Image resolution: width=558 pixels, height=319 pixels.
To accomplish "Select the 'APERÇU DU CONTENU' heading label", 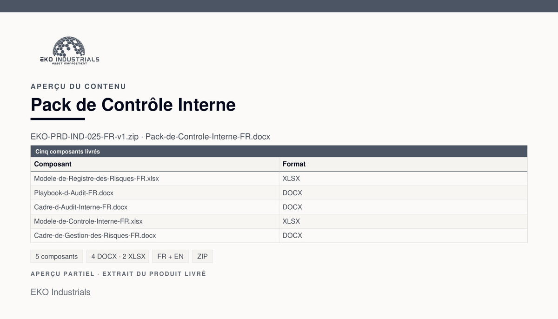I will [79, 86].
